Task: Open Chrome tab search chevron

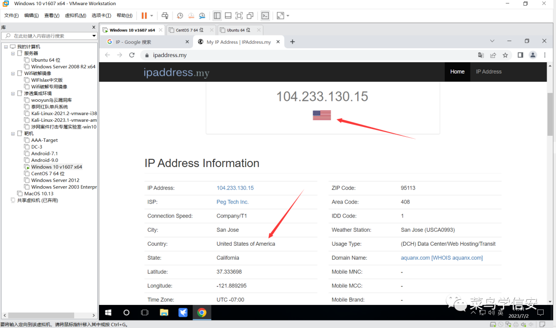Action: pos(492,41)
